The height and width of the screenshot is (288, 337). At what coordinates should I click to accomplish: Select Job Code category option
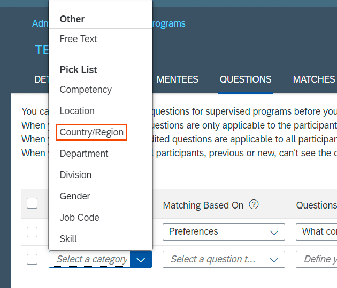pos(80,218)
